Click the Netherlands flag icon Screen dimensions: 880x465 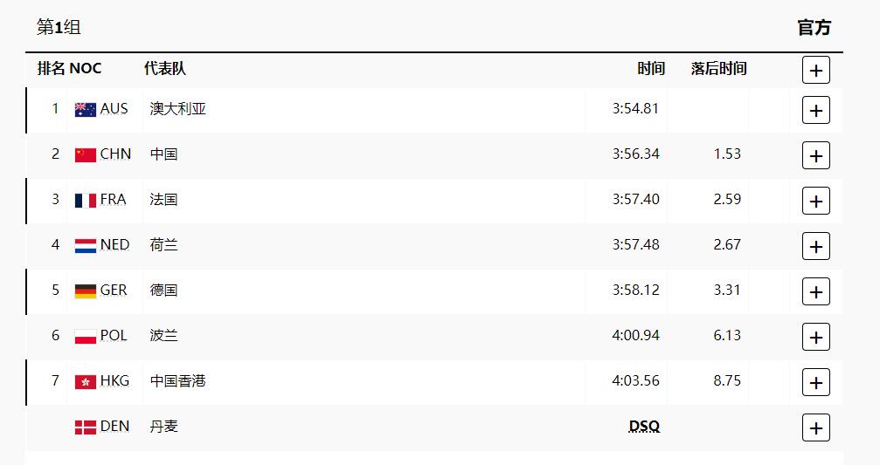(85, 246)
